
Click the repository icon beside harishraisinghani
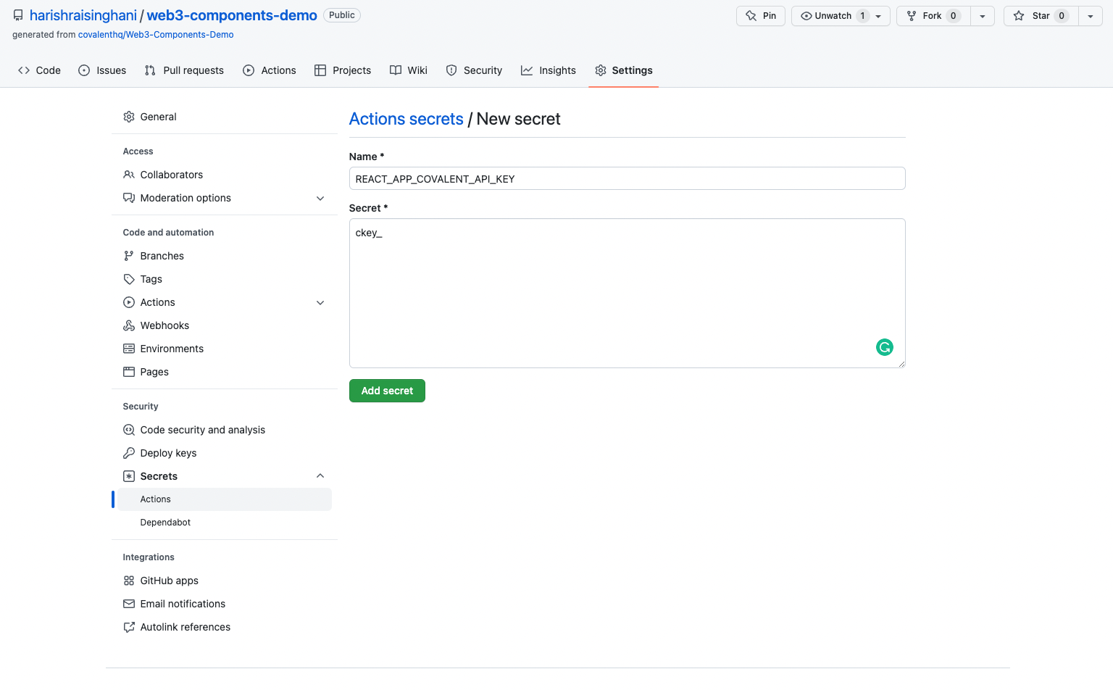18,15
